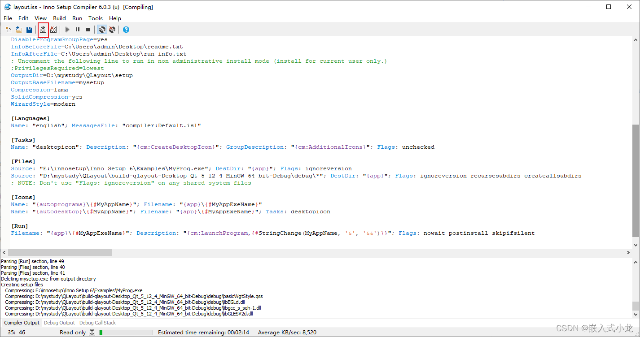Open the Tools menu
This screenshot has width=640, height=337.
click(x=96, y=18)
